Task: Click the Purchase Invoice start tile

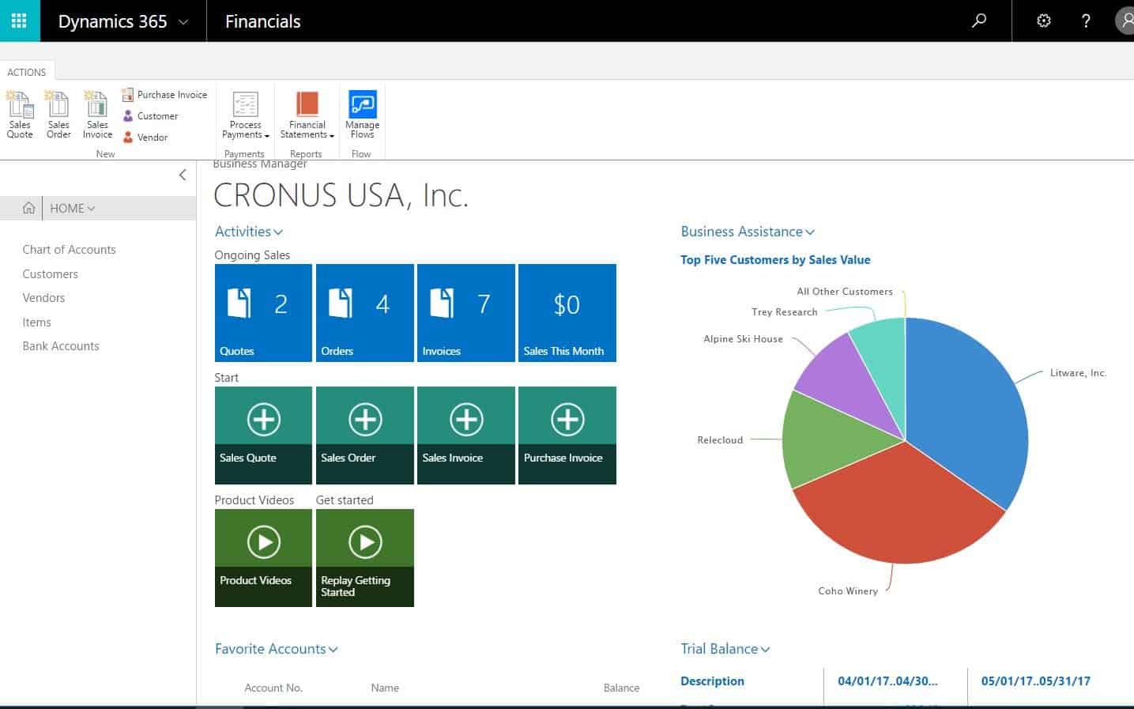Action: tap(567, 436)
